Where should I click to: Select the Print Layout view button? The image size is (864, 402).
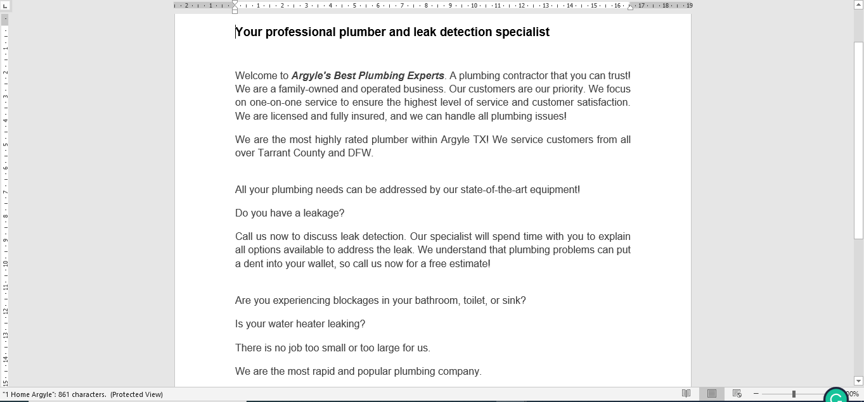[711, 394]
